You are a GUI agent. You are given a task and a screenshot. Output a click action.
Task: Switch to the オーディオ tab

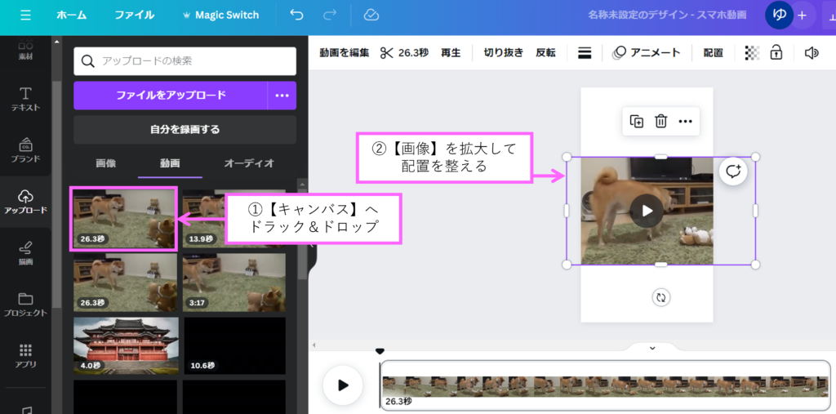pos(249,163)
